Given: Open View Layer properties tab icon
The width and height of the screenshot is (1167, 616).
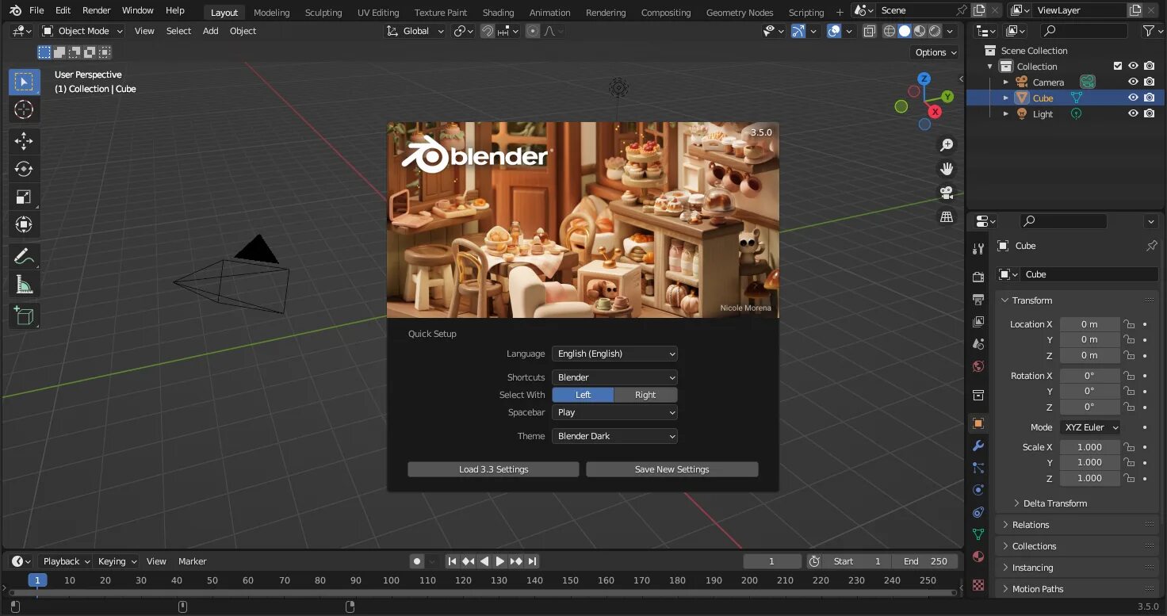Looking at the screenshot, I should coord(978,321).
